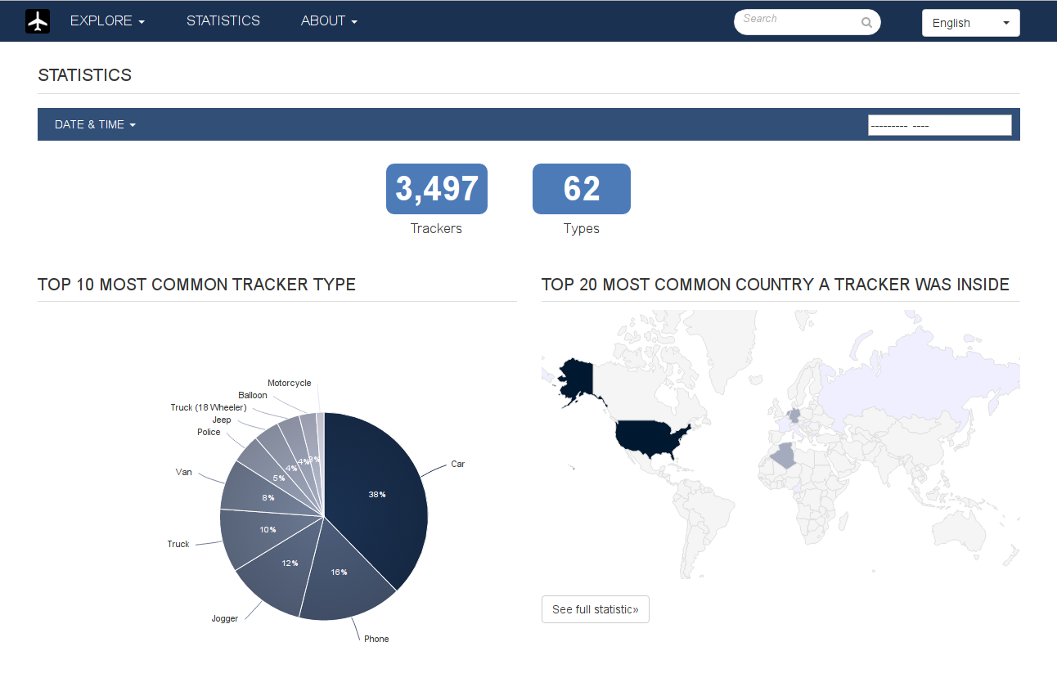Click the 3,497 Trackers counter
This screenshot has height=696, width=1057.
(436, 189)
